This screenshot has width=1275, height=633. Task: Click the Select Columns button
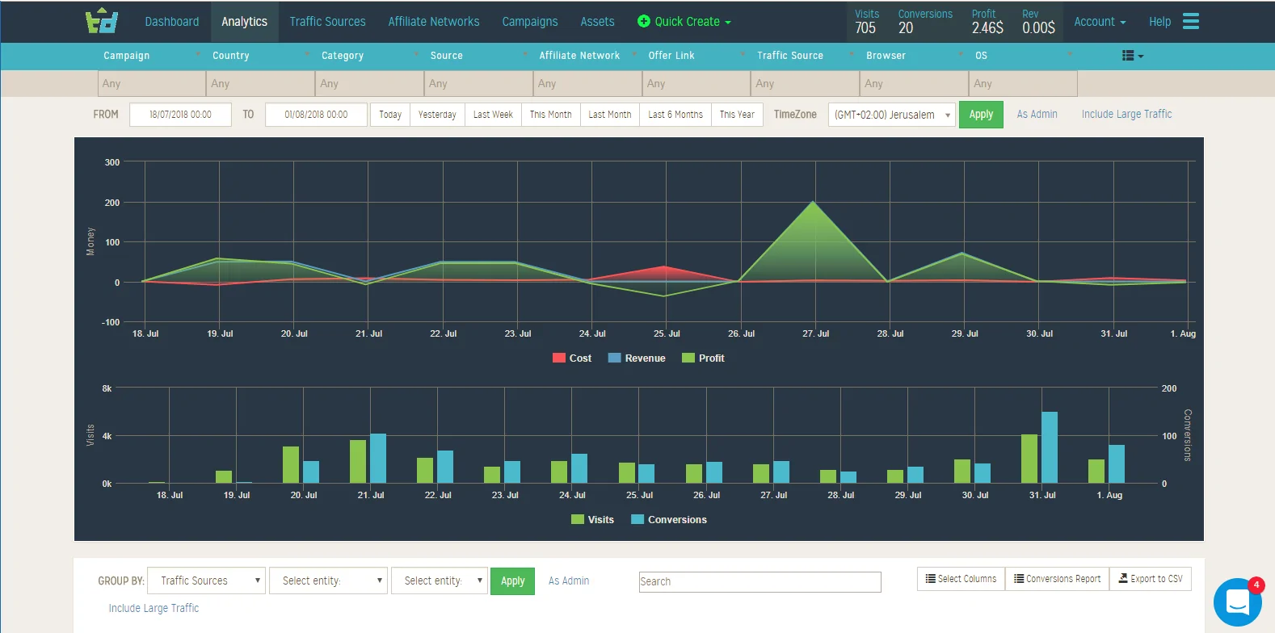tap(961, 579)
